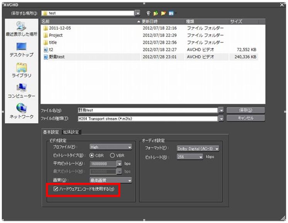The height and width of the screenshot is (223, 288).
Task: Switch to 基本設定 tab
Action: tap(51, 132)
